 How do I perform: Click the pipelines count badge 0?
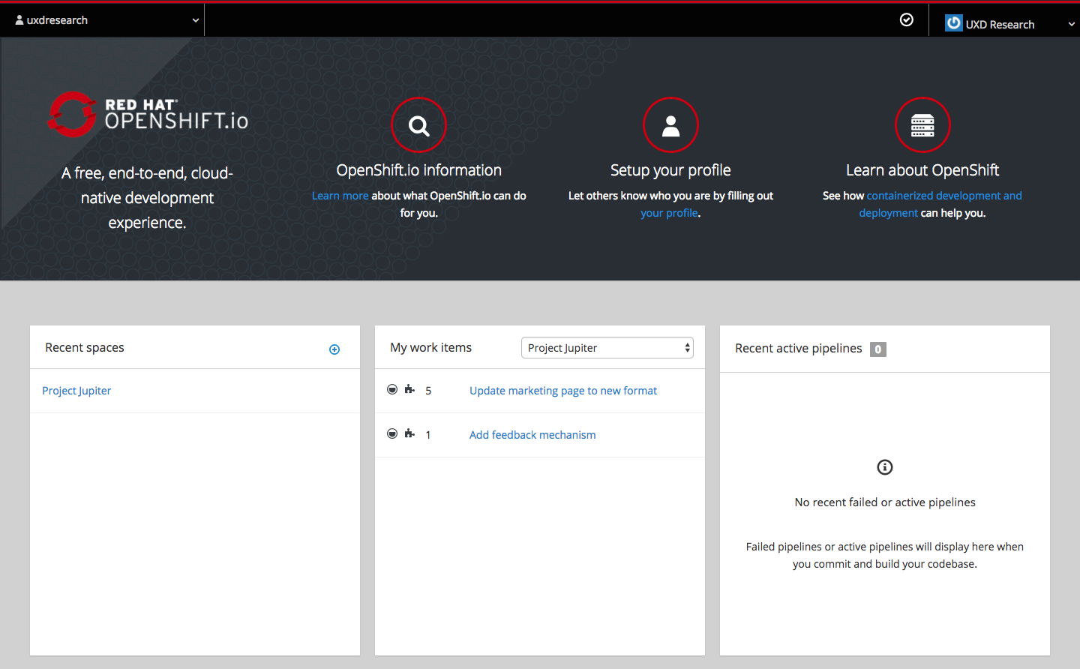pyautogui.click(x=878, y=349)
